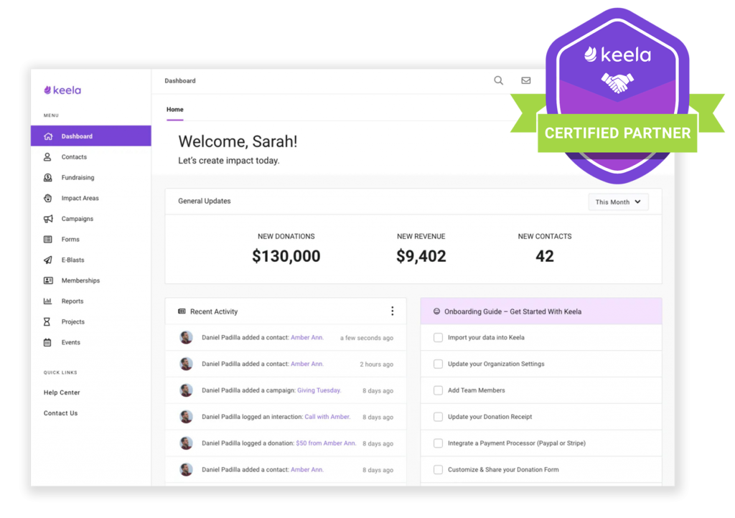This screenshot has height=518, width=735.
Task: Click the Recent Activity panel icon
Action: pos(182,311)
